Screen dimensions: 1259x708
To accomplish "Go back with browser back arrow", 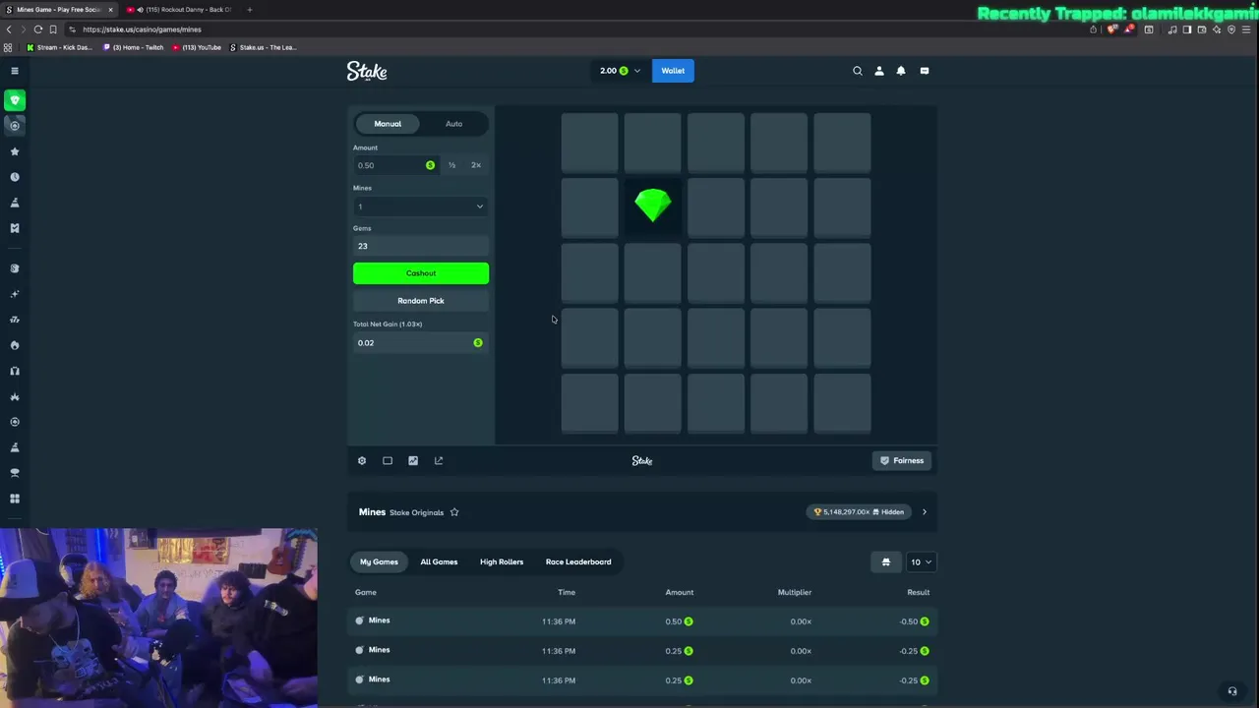I will [x=9, y=29].
